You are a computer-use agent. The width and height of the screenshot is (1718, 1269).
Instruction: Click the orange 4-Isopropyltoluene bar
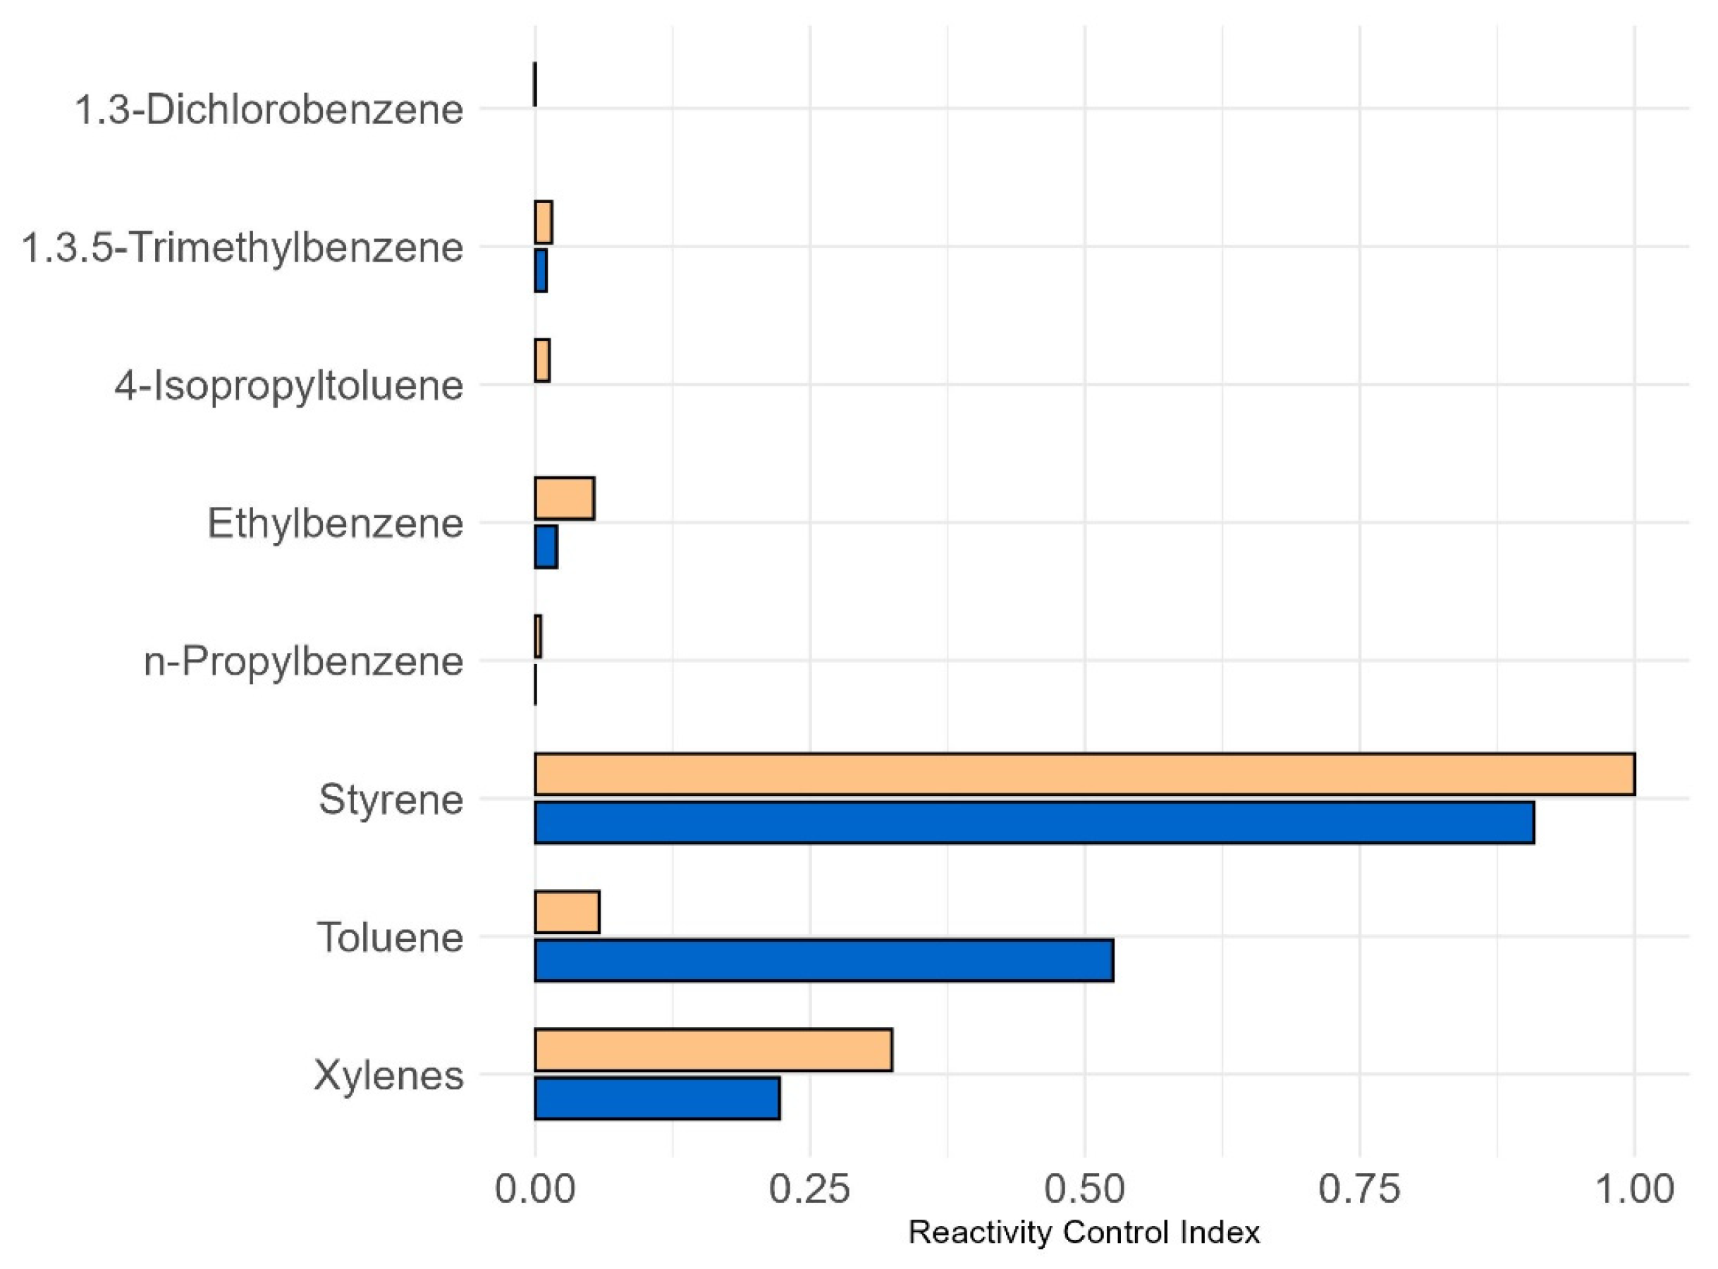542,360
